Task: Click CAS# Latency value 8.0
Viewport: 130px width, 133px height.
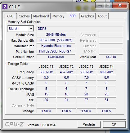Action: [106, 77]
